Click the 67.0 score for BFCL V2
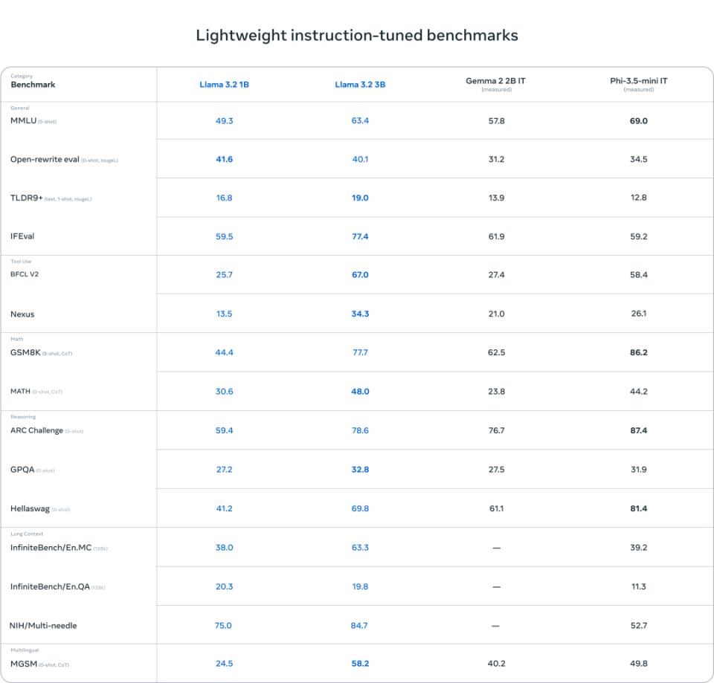Screen dimensions: 714x683 coord(360,275)
